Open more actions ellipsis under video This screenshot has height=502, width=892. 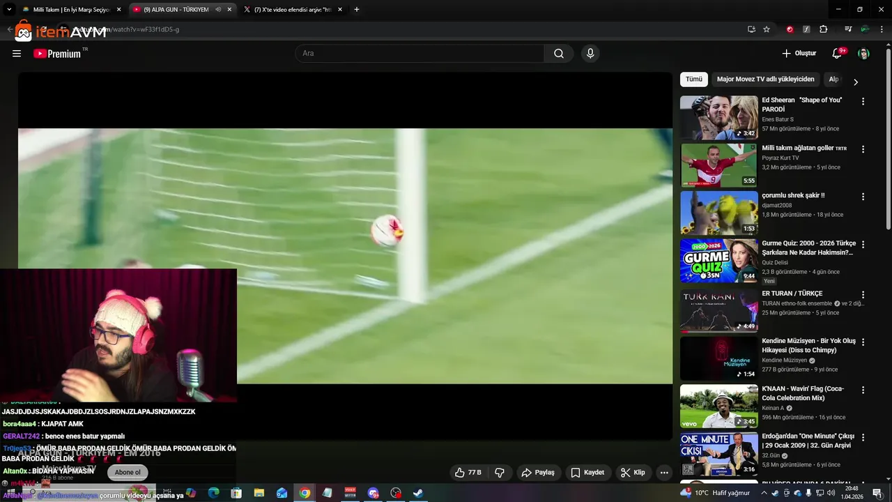(664, 473)
